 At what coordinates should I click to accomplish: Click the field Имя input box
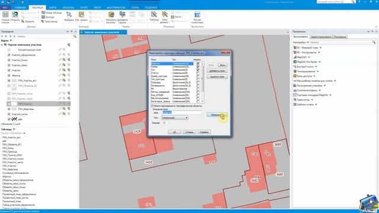pos(182,112)
